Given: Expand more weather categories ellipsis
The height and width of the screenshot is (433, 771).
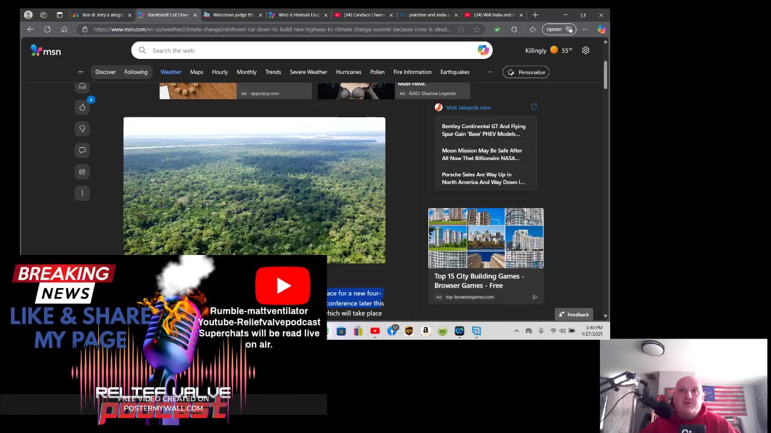Looking at the screenshot, I should [490, 72].
